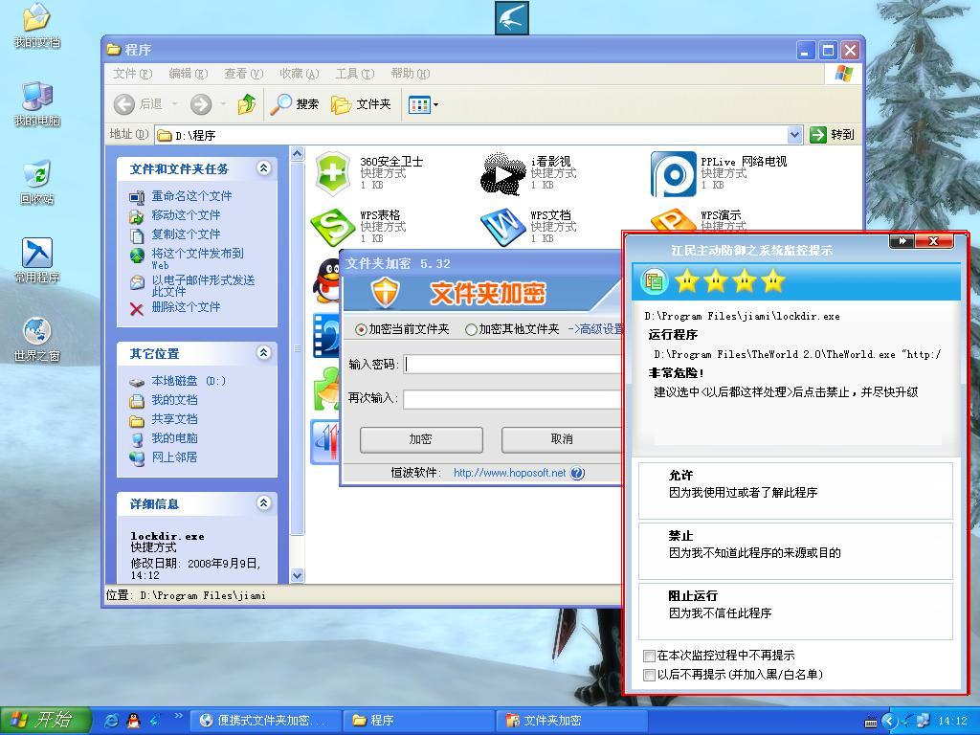This screenshot has height=735, width=980.
Task: Switch to 便携式文件夹加密 taskbar window
Action: [x=265, y=721]
